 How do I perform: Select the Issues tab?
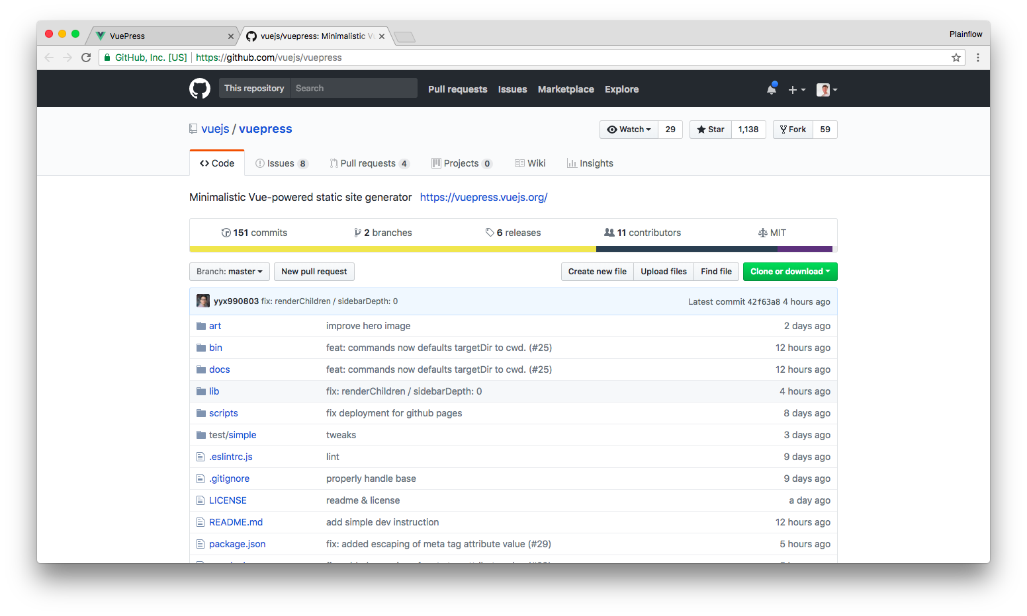(282, 163)
